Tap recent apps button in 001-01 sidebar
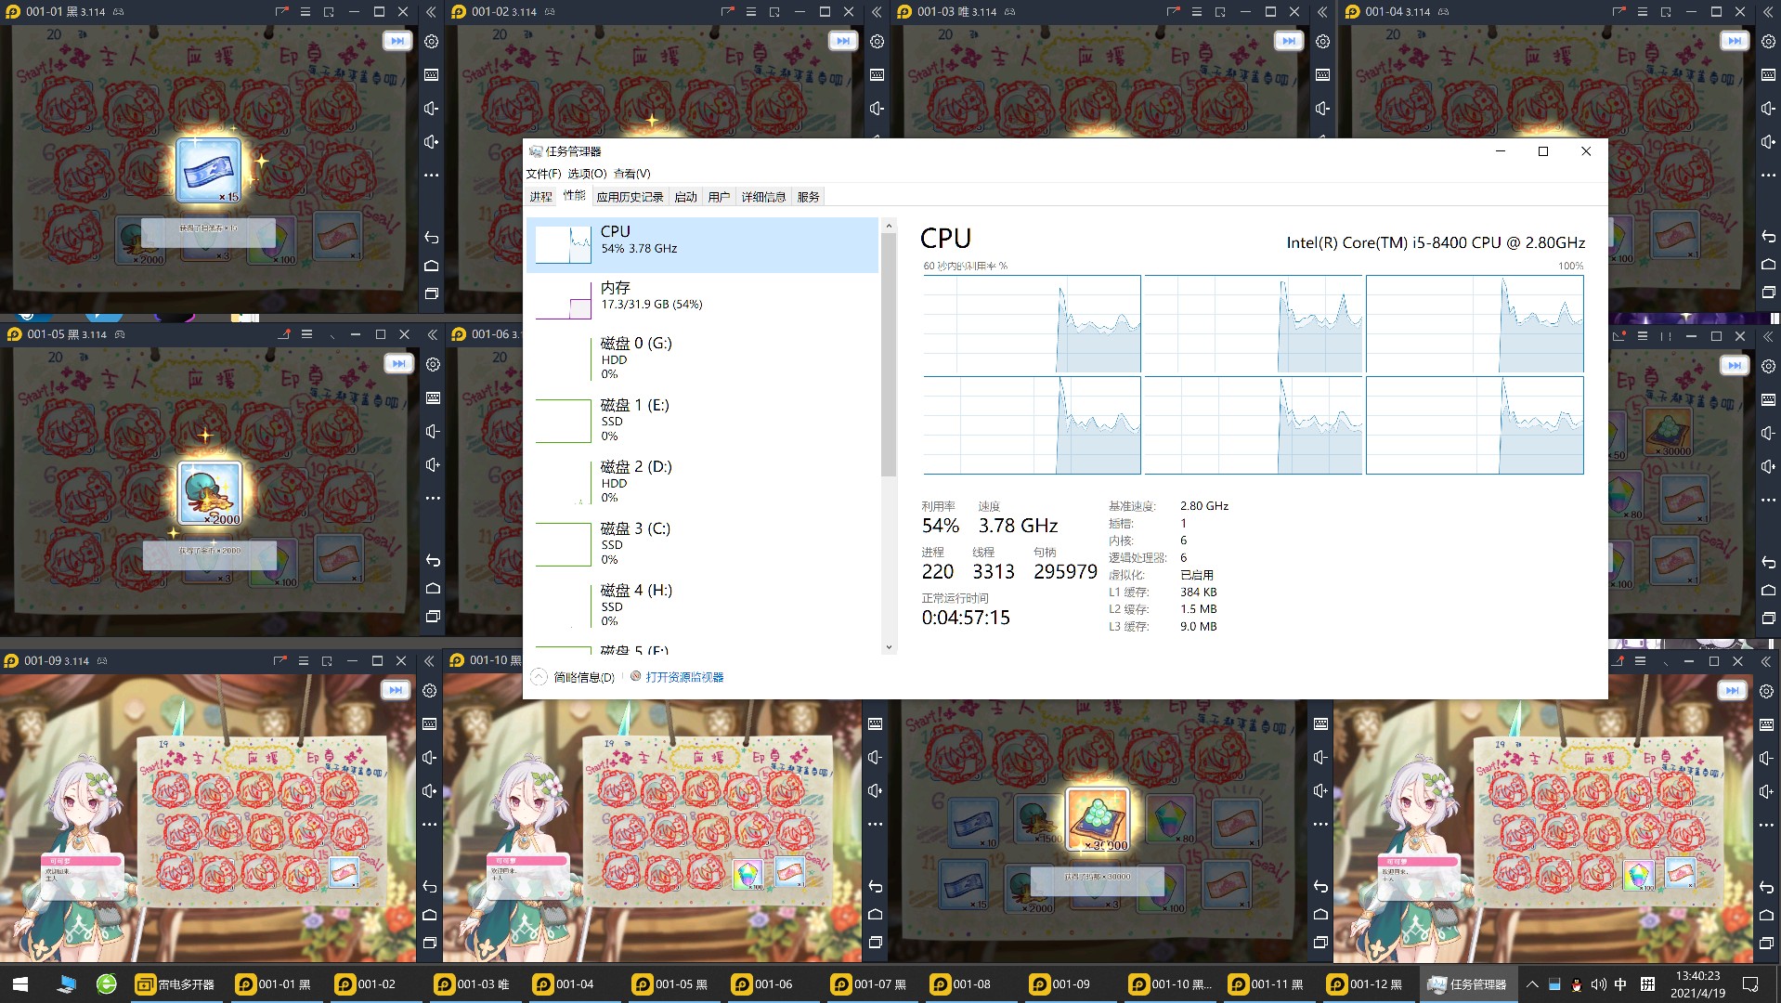The height and width of the screenshot is (1003, 1781). (x=432, y=293)
